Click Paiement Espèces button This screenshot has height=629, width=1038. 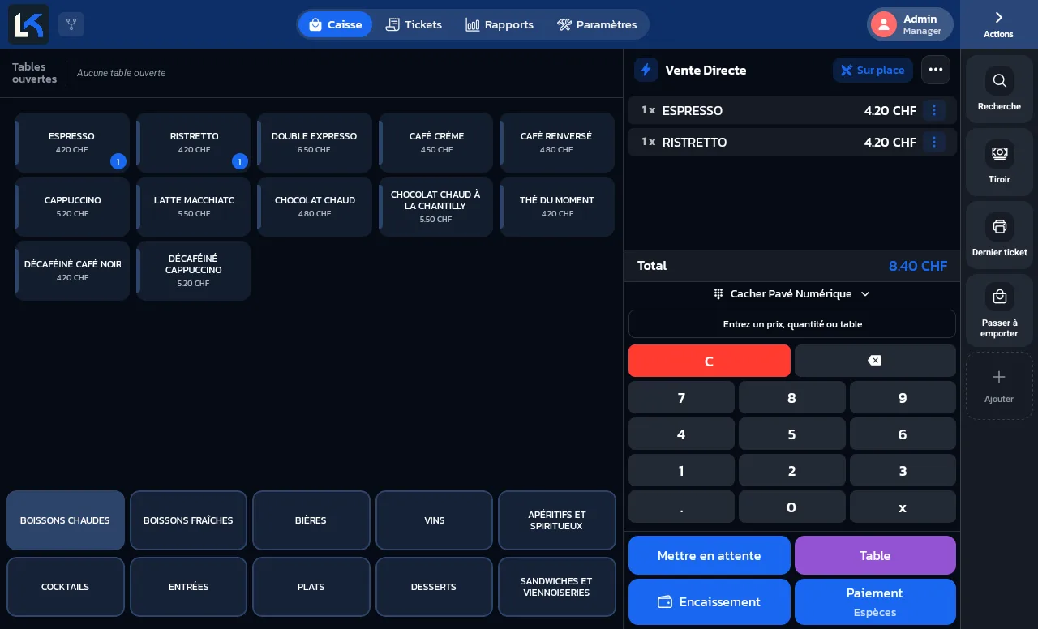[x=875, y=601]
